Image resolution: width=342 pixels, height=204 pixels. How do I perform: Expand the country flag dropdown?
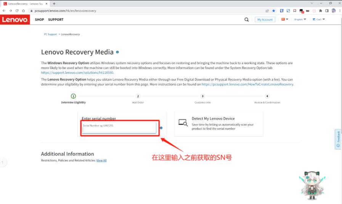pyautogui.click(x=285, y=19)
